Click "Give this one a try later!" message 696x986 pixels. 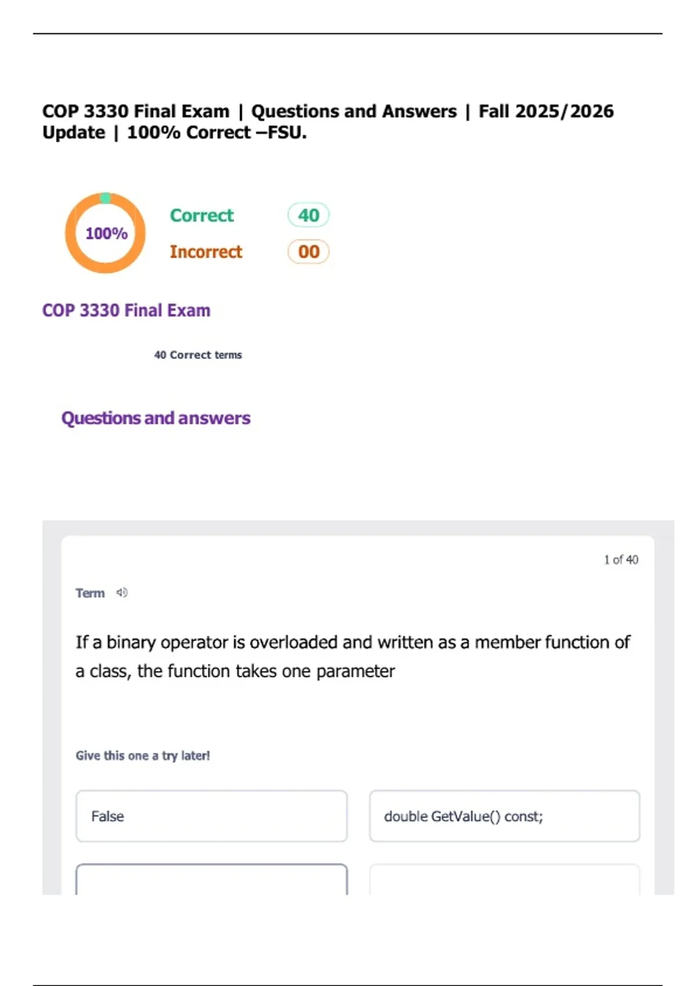click(x=143, y=756)
